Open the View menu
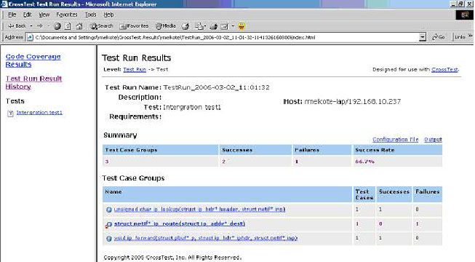Viewport: 475px width, 262px height. tap(44, 15)
